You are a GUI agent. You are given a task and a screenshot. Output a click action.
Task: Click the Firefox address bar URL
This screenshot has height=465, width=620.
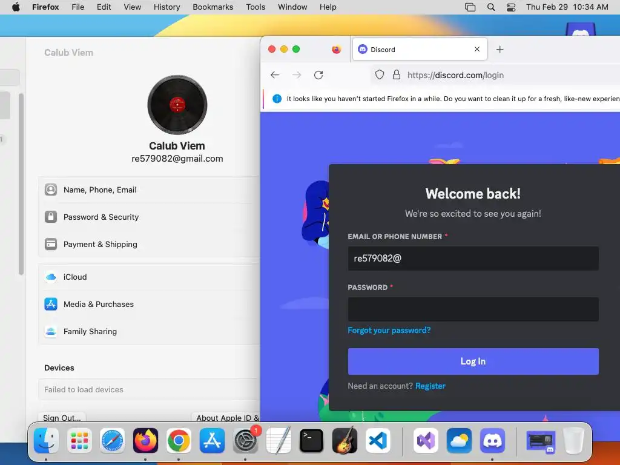click(455, 75)
